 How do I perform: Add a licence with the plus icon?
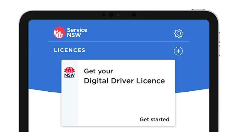click(x=178, y=51)
